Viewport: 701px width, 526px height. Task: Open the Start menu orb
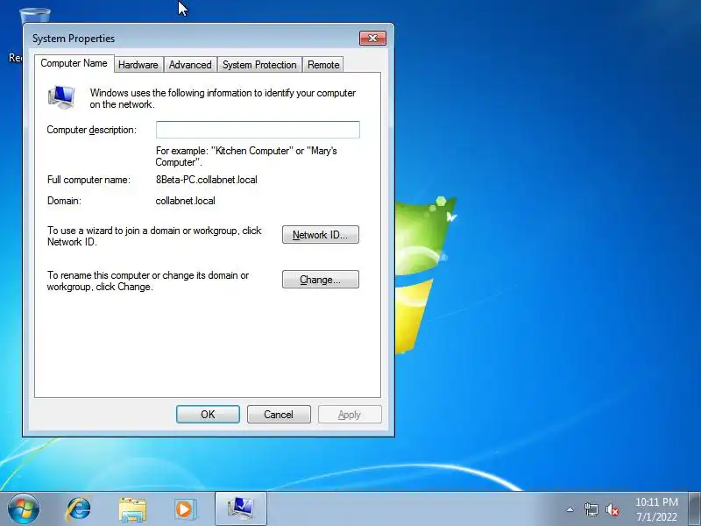[x=24, y=509]
